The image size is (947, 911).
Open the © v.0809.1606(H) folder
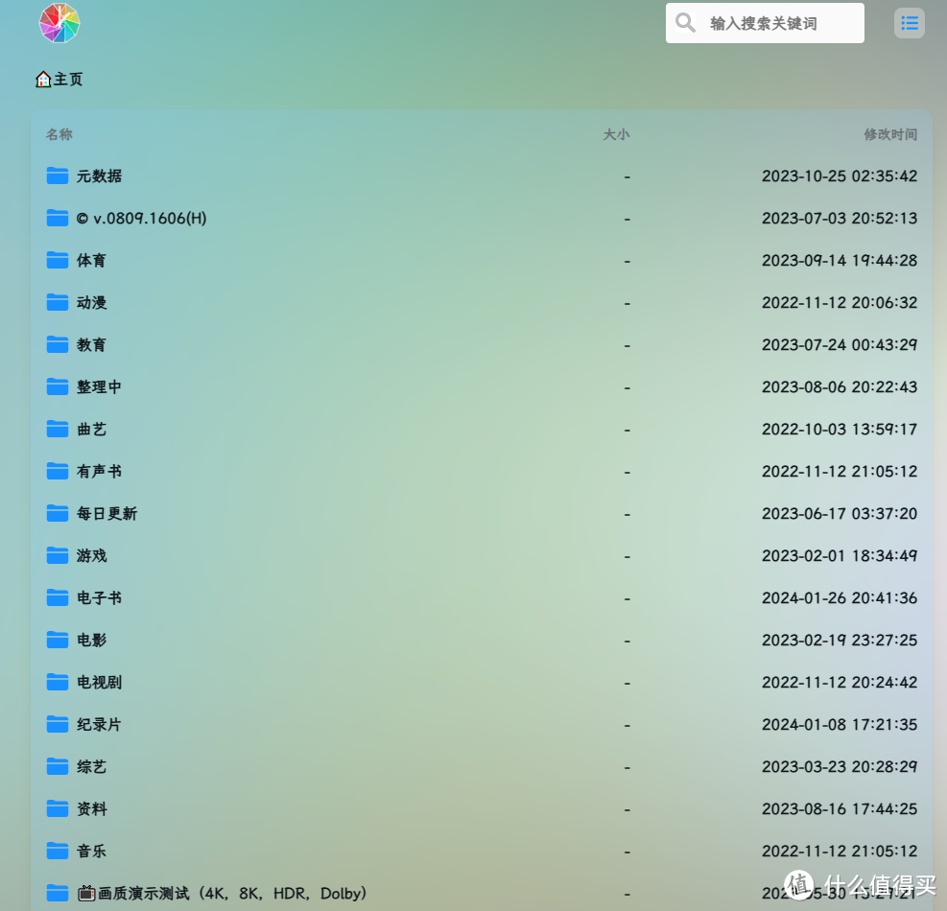(x=141, y=219)
